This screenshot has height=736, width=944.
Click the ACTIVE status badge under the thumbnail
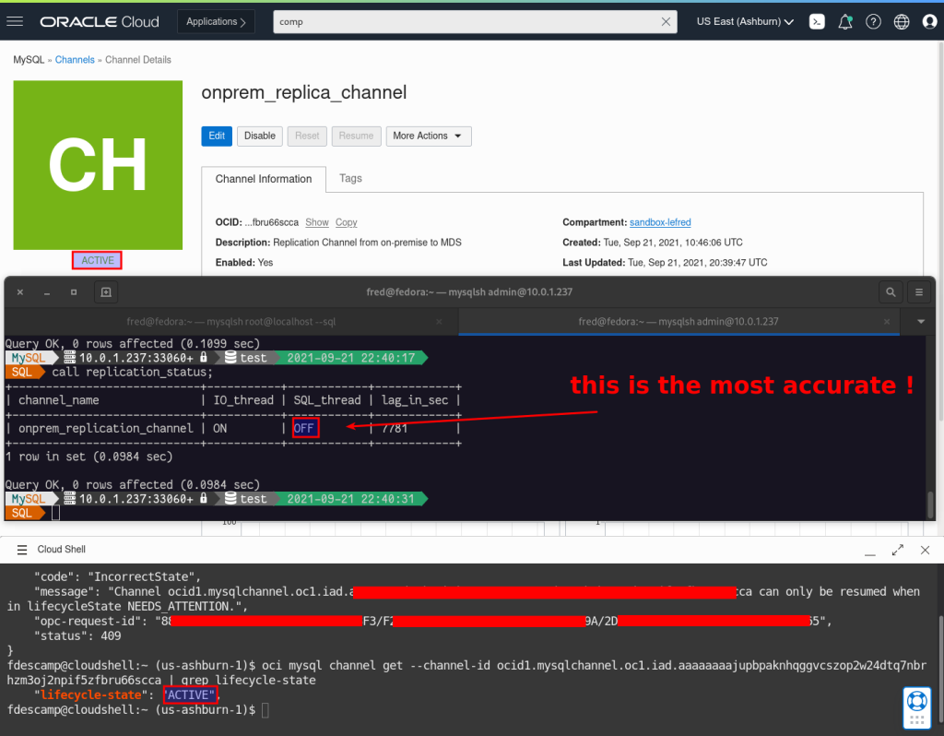pyautogui.click(x=97, y=260)
